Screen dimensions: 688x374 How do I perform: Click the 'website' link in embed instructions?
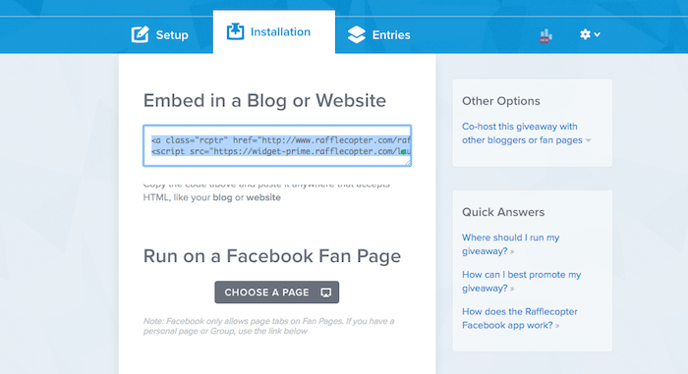263,197
